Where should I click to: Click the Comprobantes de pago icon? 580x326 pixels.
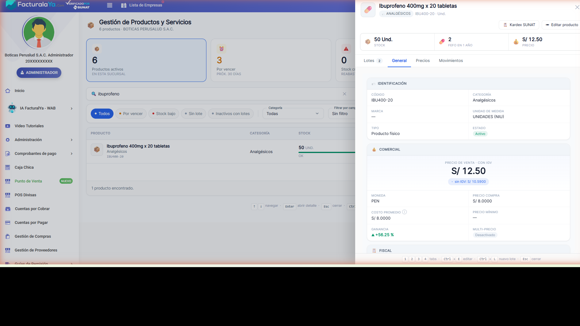coord(8,154)
